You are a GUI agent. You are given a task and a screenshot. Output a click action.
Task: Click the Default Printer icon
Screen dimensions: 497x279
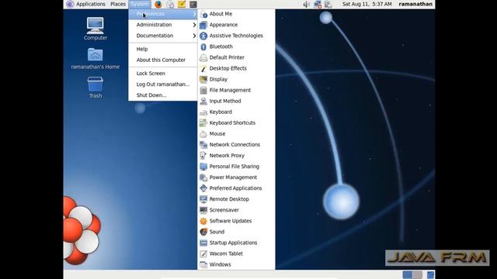click(203, 57)
